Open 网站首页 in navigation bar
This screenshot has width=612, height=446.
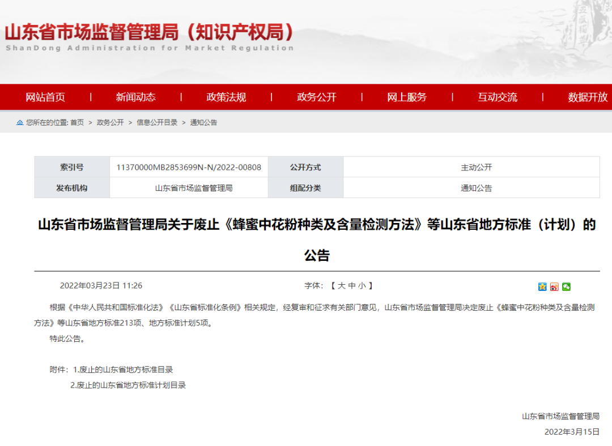coord(45,97)
